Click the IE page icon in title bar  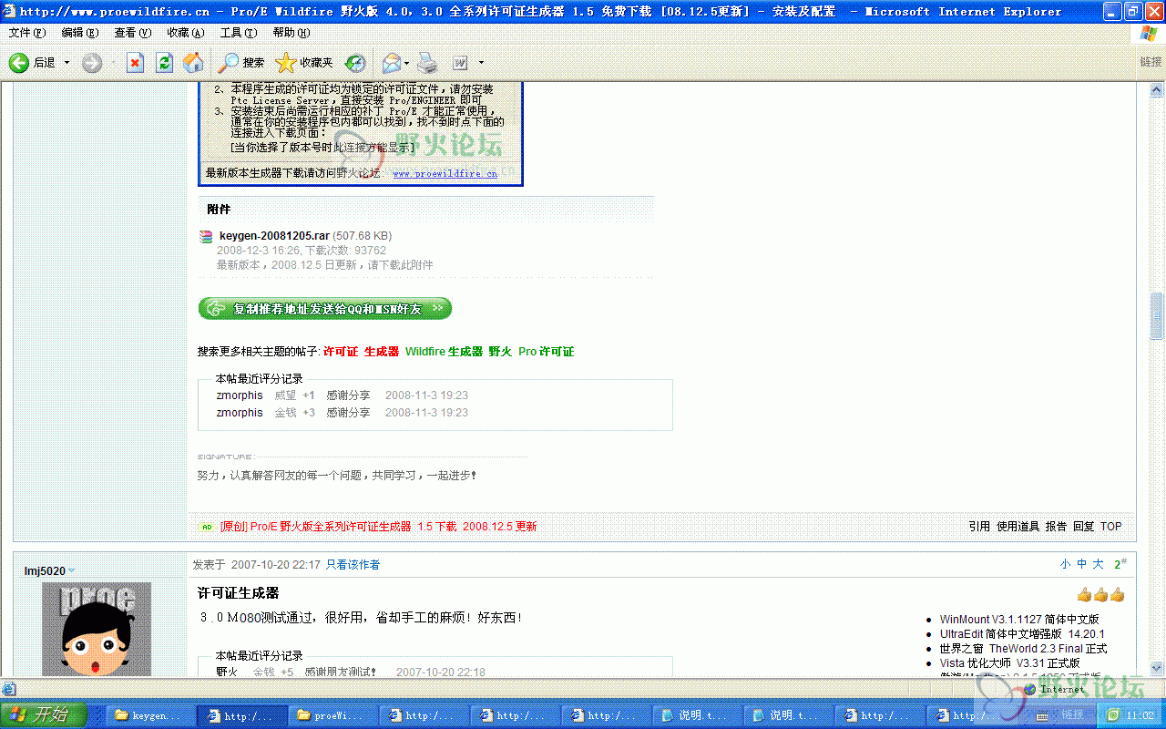tap(9, 11)
